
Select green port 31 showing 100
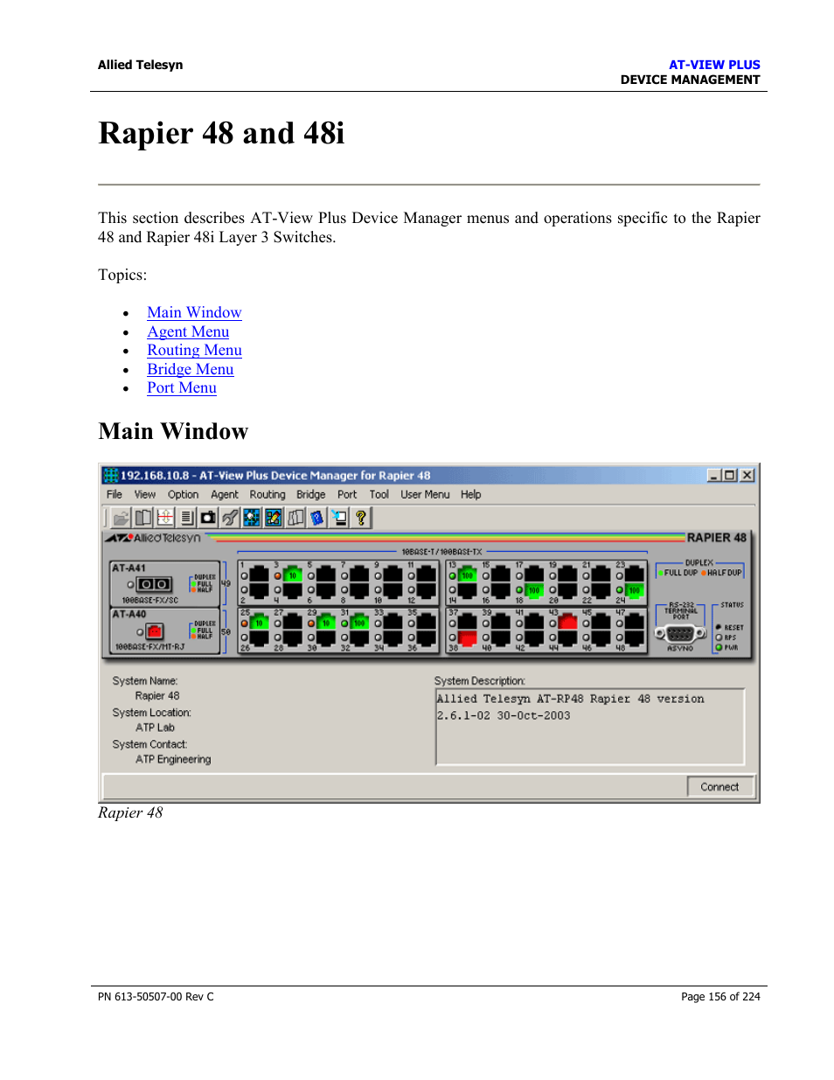coord(359,623)
